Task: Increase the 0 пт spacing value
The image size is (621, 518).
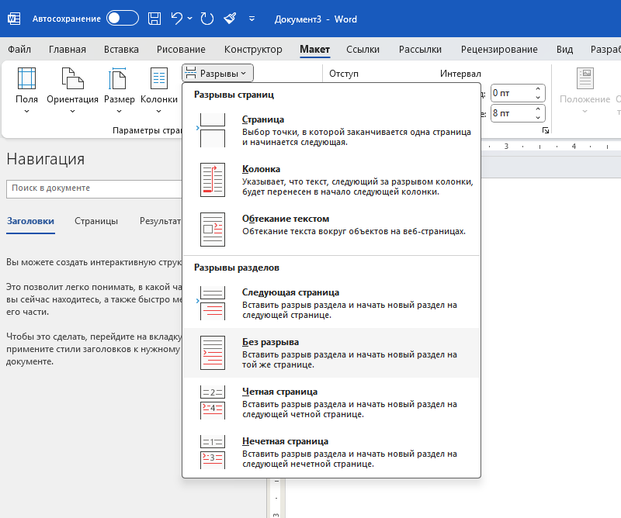Action: click(538, 88)
